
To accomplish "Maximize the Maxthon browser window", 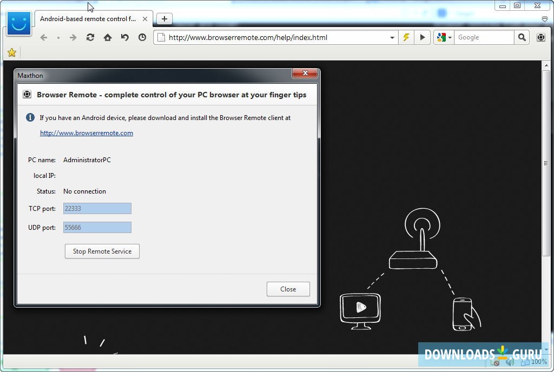I will [517, 5].
